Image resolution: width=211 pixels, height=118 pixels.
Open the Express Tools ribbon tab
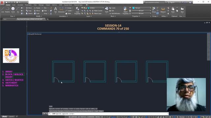click(68, 5)
